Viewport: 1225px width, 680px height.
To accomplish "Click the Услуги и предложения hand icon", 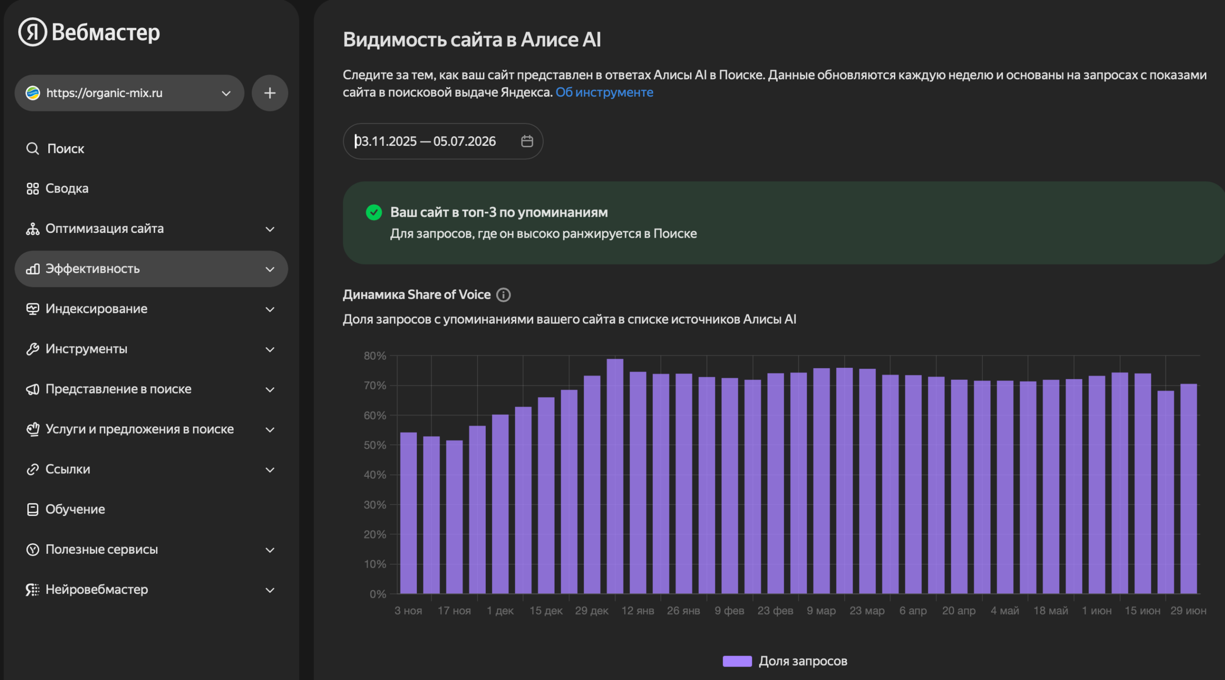I will [33, 429].
